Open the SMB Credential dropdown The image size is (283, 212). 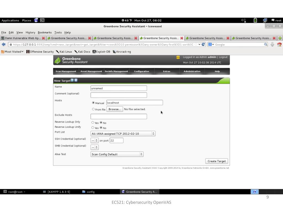tap(95, 147)
